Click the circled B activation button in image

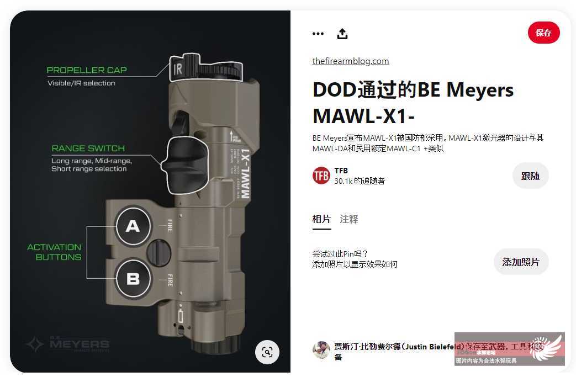(x=133, y=278)
